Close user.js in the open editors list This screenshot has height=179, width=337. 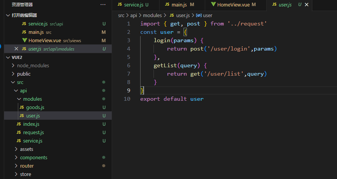tap(16, 49)
